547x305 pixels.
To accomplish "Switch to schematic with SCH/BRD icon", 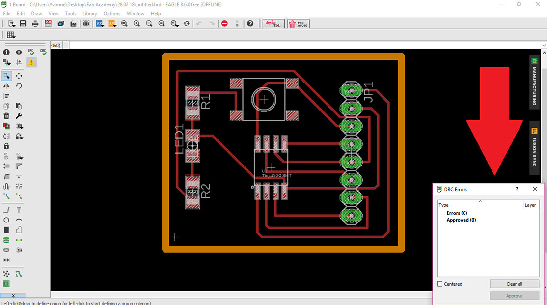I will (x=48, y=24).
